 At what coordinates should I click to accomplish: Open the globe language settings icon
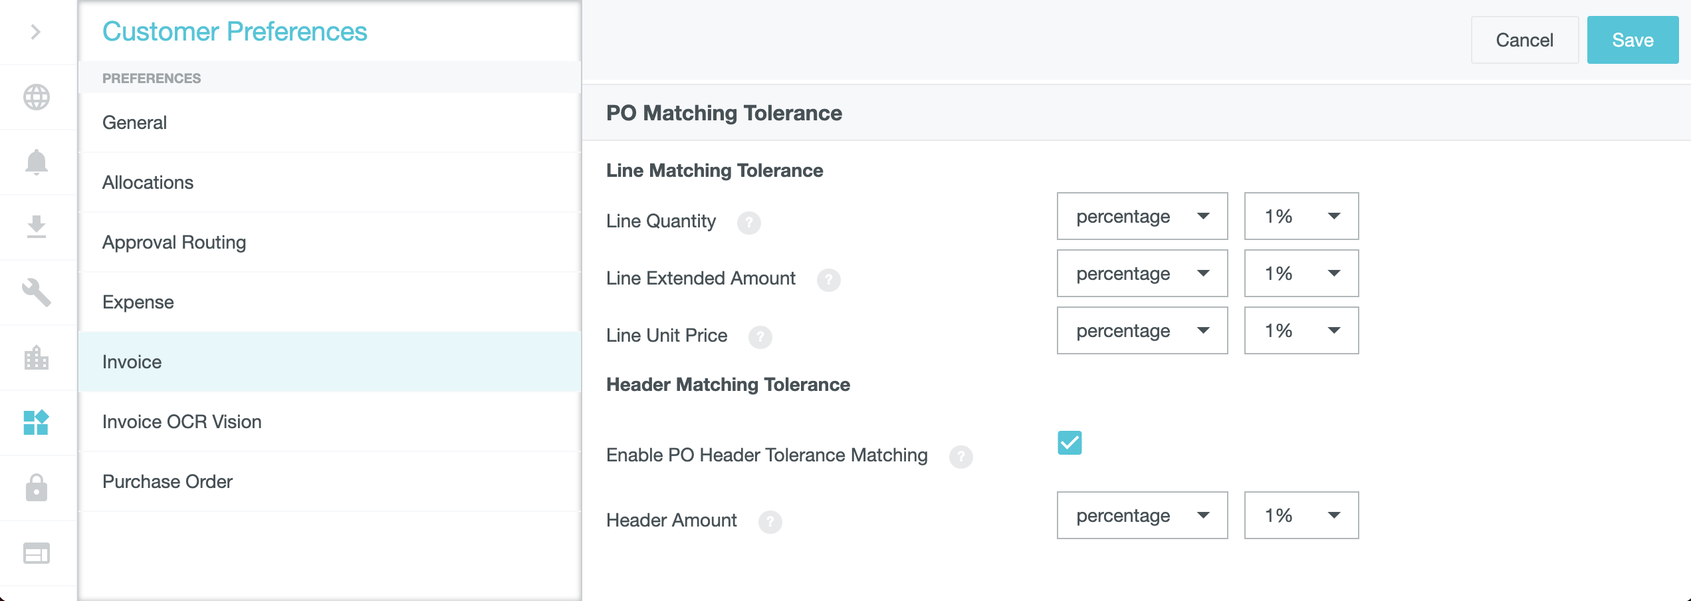(x=37, y=97)
